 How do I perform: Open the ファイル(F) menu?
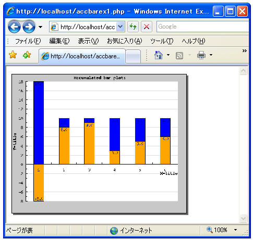click(x=28, y=41)
